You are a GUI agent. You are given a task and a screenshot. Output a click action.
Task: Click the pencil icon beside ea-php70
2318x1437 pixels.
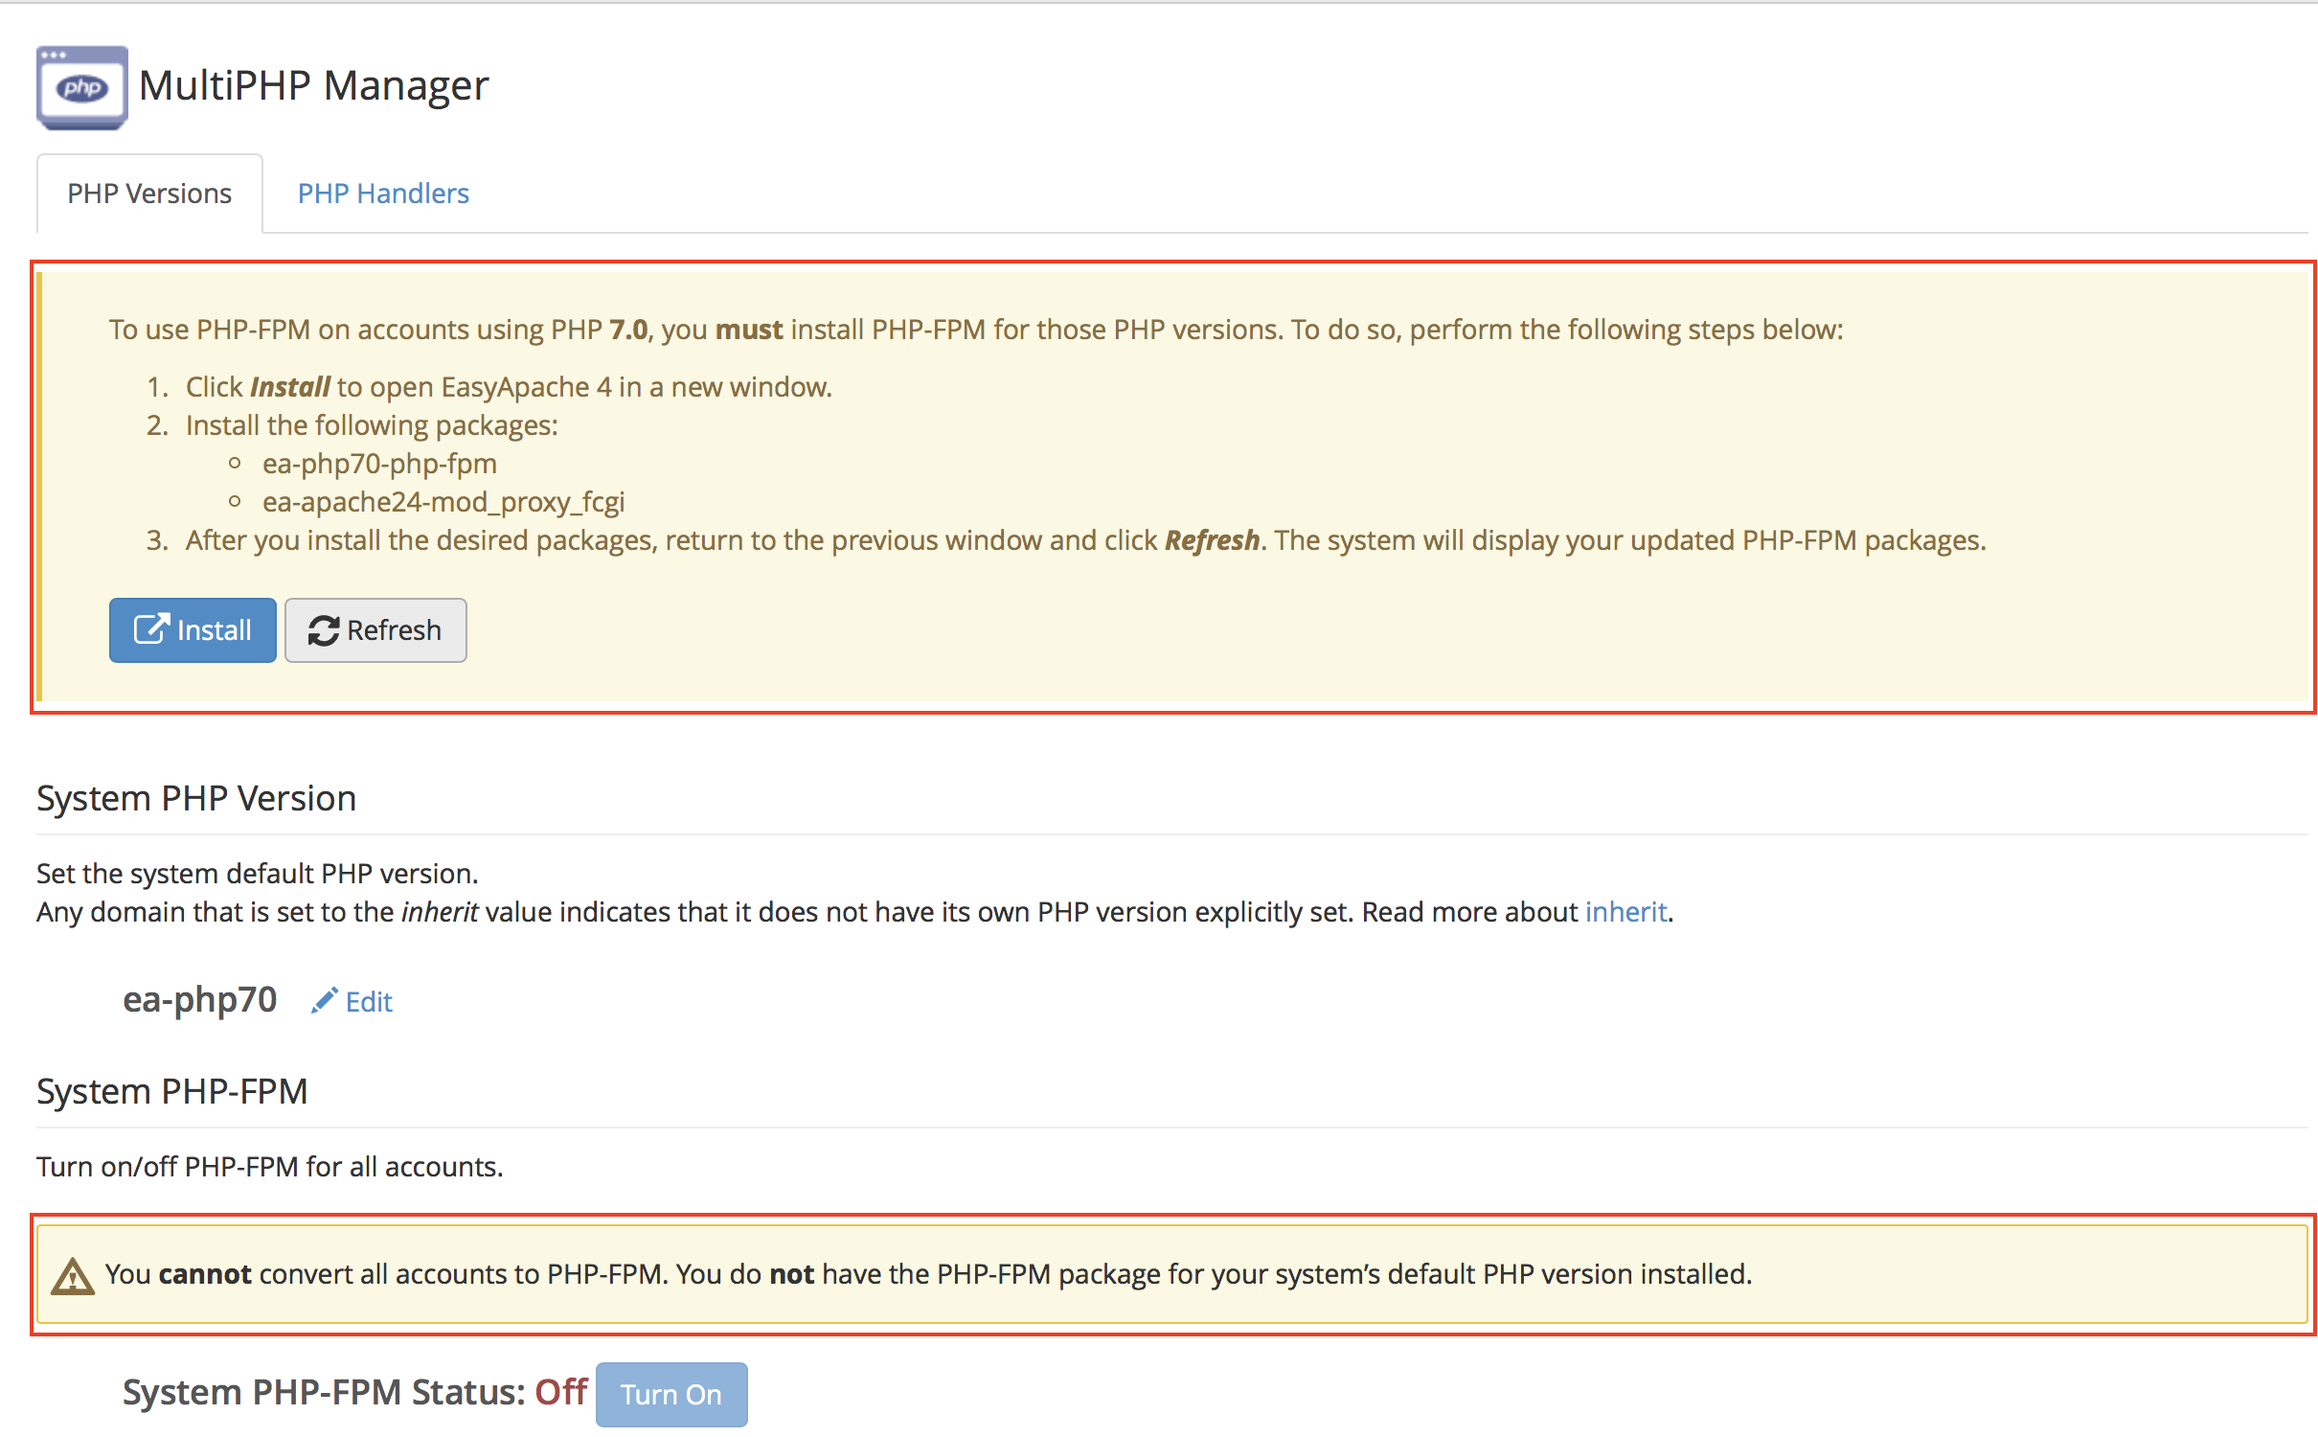click(324, 1000)
